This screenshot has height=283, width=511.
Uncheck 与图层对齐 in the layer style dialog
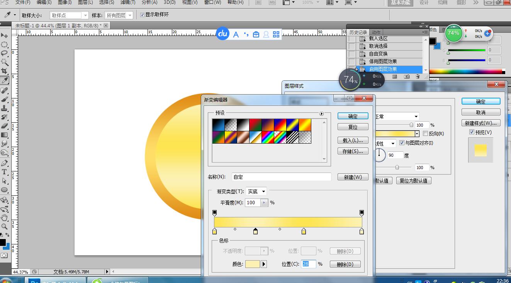402,143
